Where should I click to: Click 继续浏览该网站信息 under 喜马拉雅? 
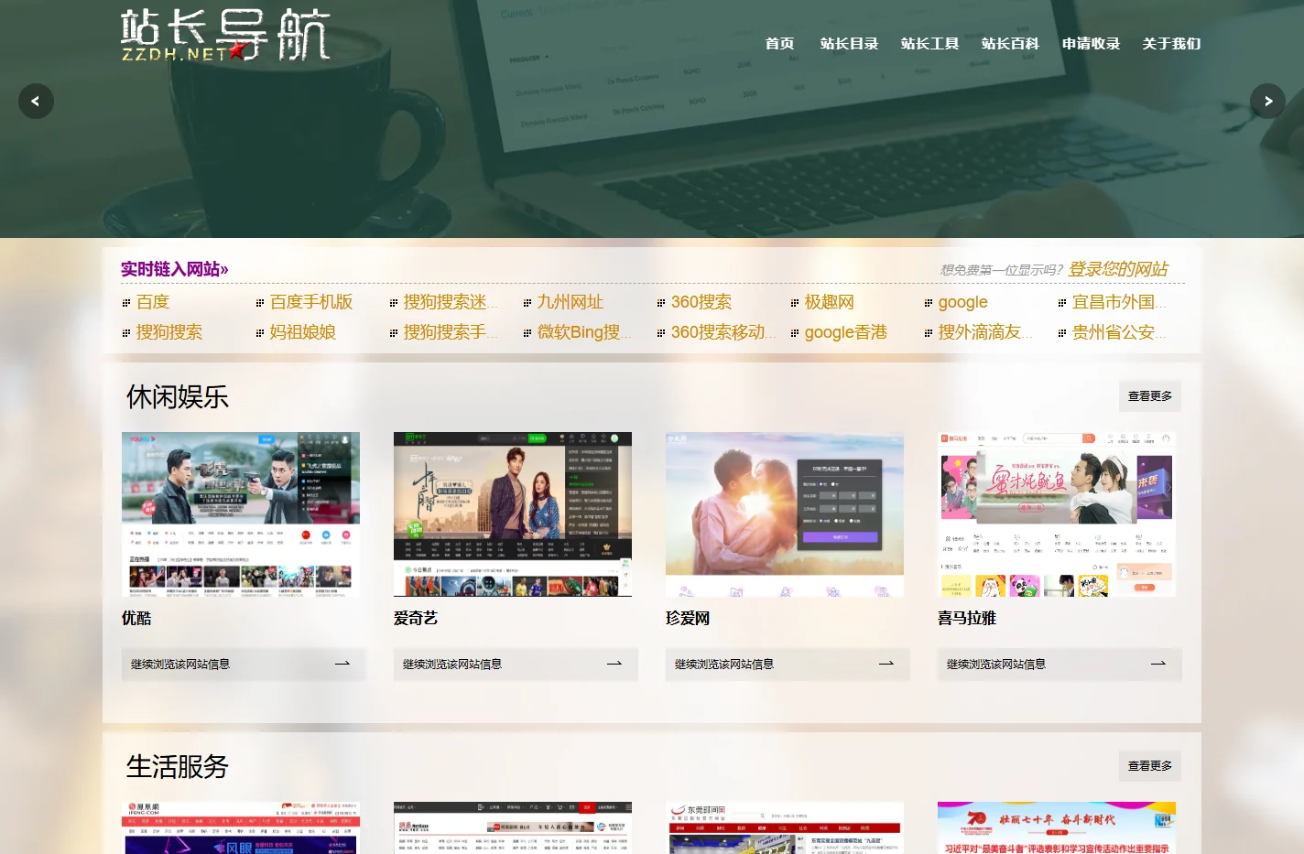pyautogui.click(x=1059, y=665)
